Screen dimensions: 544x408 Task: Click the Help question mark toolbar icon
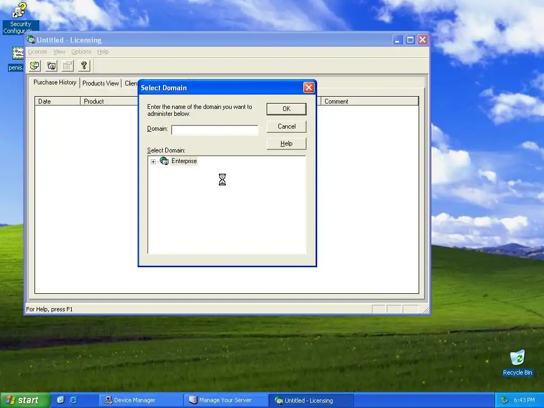84,65
